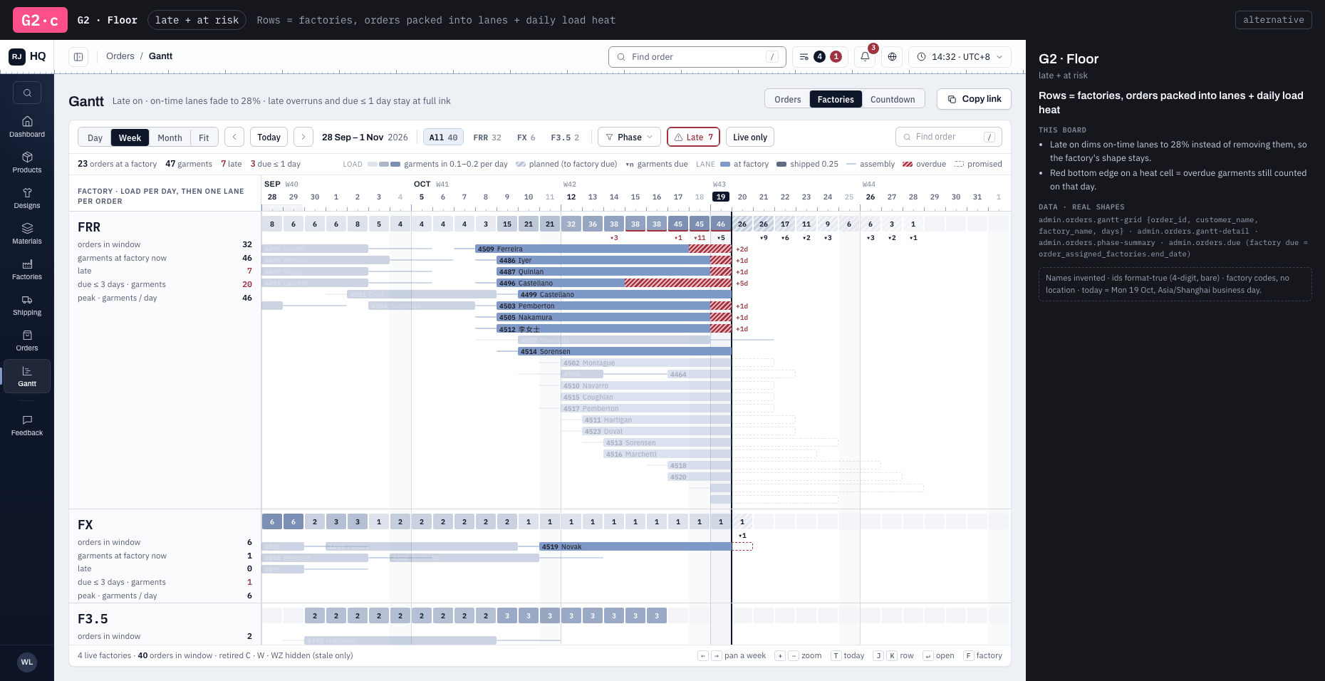The height and width of the screenshot is (681, 1325).
Task: Click the notifications bell icon
Action: 865,57
